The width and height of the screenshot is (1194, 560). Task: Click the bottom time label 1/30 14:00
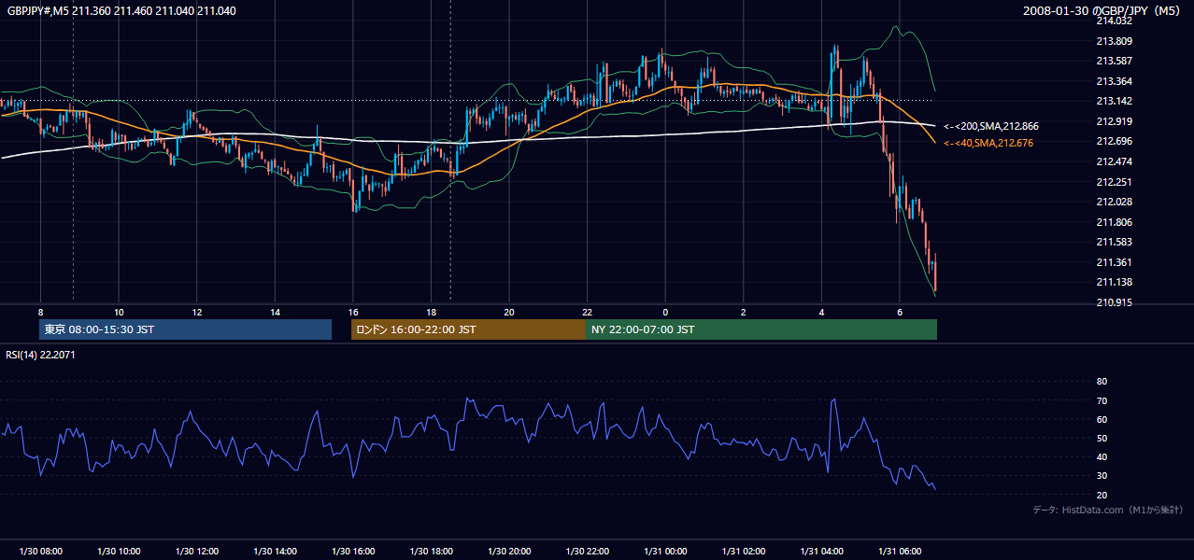(x=275, y=551)
